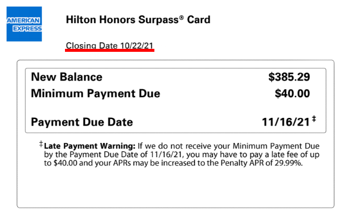
Task: Click the 11/16/21 date inside the warning text
Action: (x=167, y=154)
